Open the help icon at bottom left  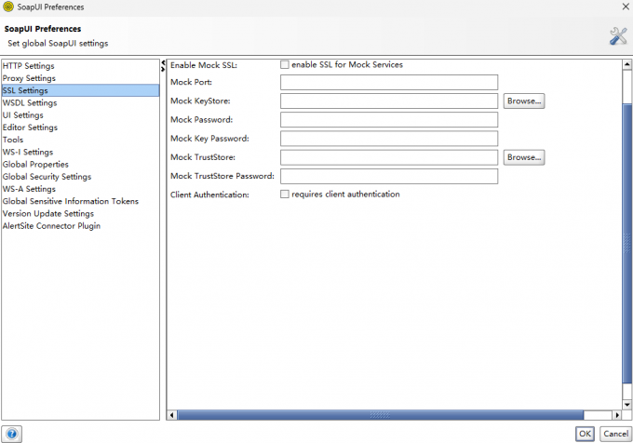[12, 434]
